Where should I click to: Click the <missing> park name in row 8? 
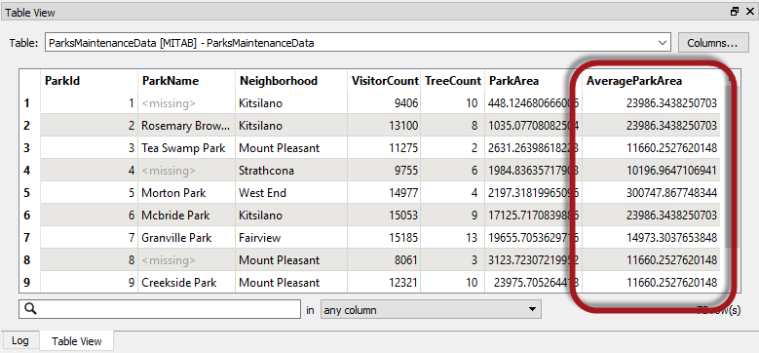186,260
